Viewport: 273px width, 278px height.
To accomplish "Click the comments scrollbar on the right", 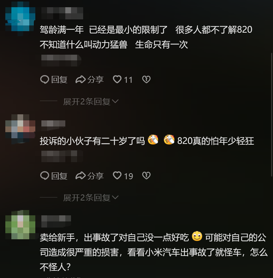I will click(x=271, y=115).
